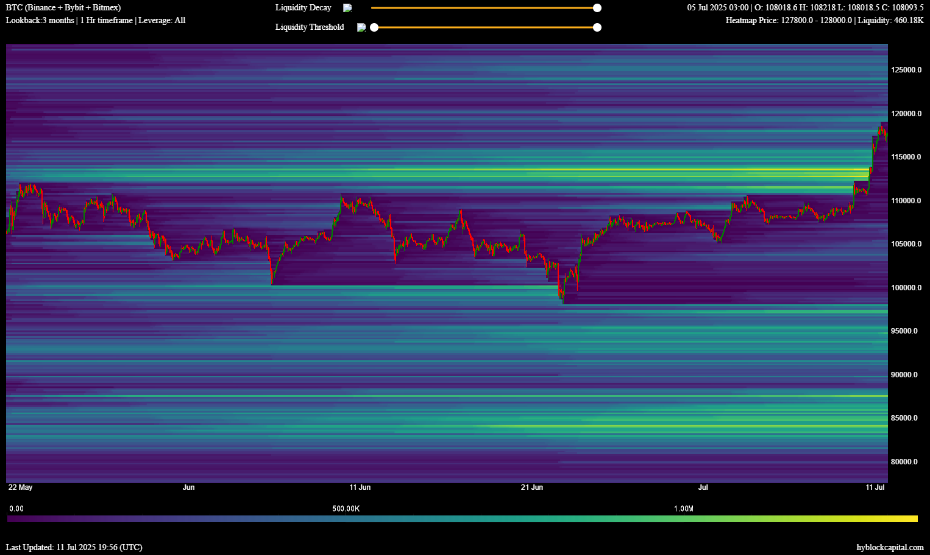Select the 100000.0 price axis label
The width and height of the screenshot is (930, 555).
click(x=906, y=288)
